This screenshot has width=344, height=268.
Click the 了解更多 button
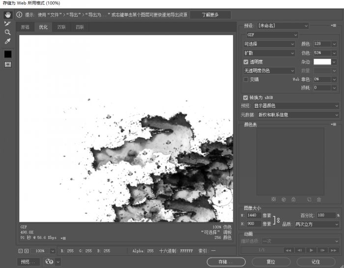tap(210, 15)
